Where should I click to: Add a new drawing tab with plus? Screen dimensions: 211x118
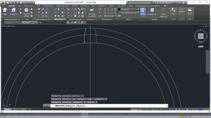pos(40,23)
